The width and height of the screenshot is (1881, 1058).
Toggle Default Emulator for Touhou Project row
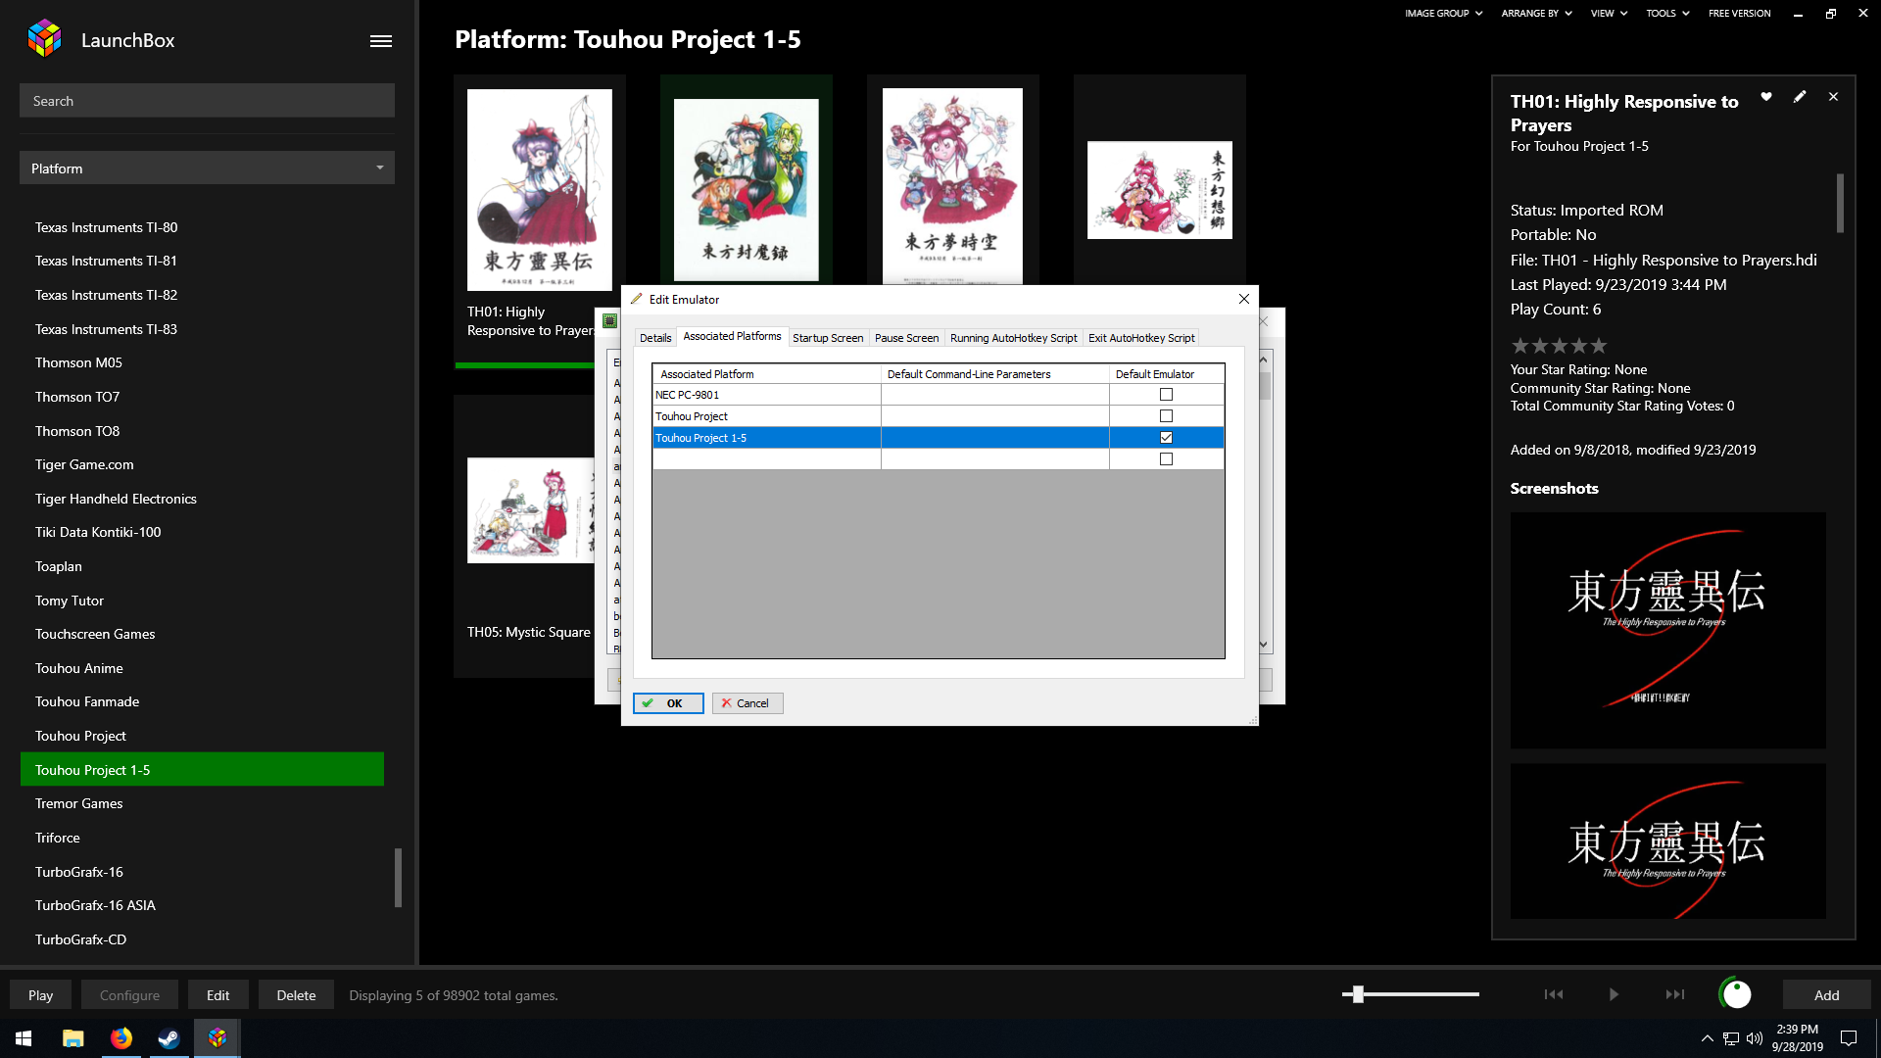coord(1166,416)
